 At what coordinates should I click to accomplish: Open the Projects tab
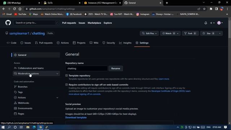point(79,43)
